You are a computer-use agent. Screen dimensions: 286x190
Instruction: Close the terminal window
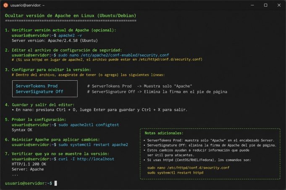pos(279,5)
